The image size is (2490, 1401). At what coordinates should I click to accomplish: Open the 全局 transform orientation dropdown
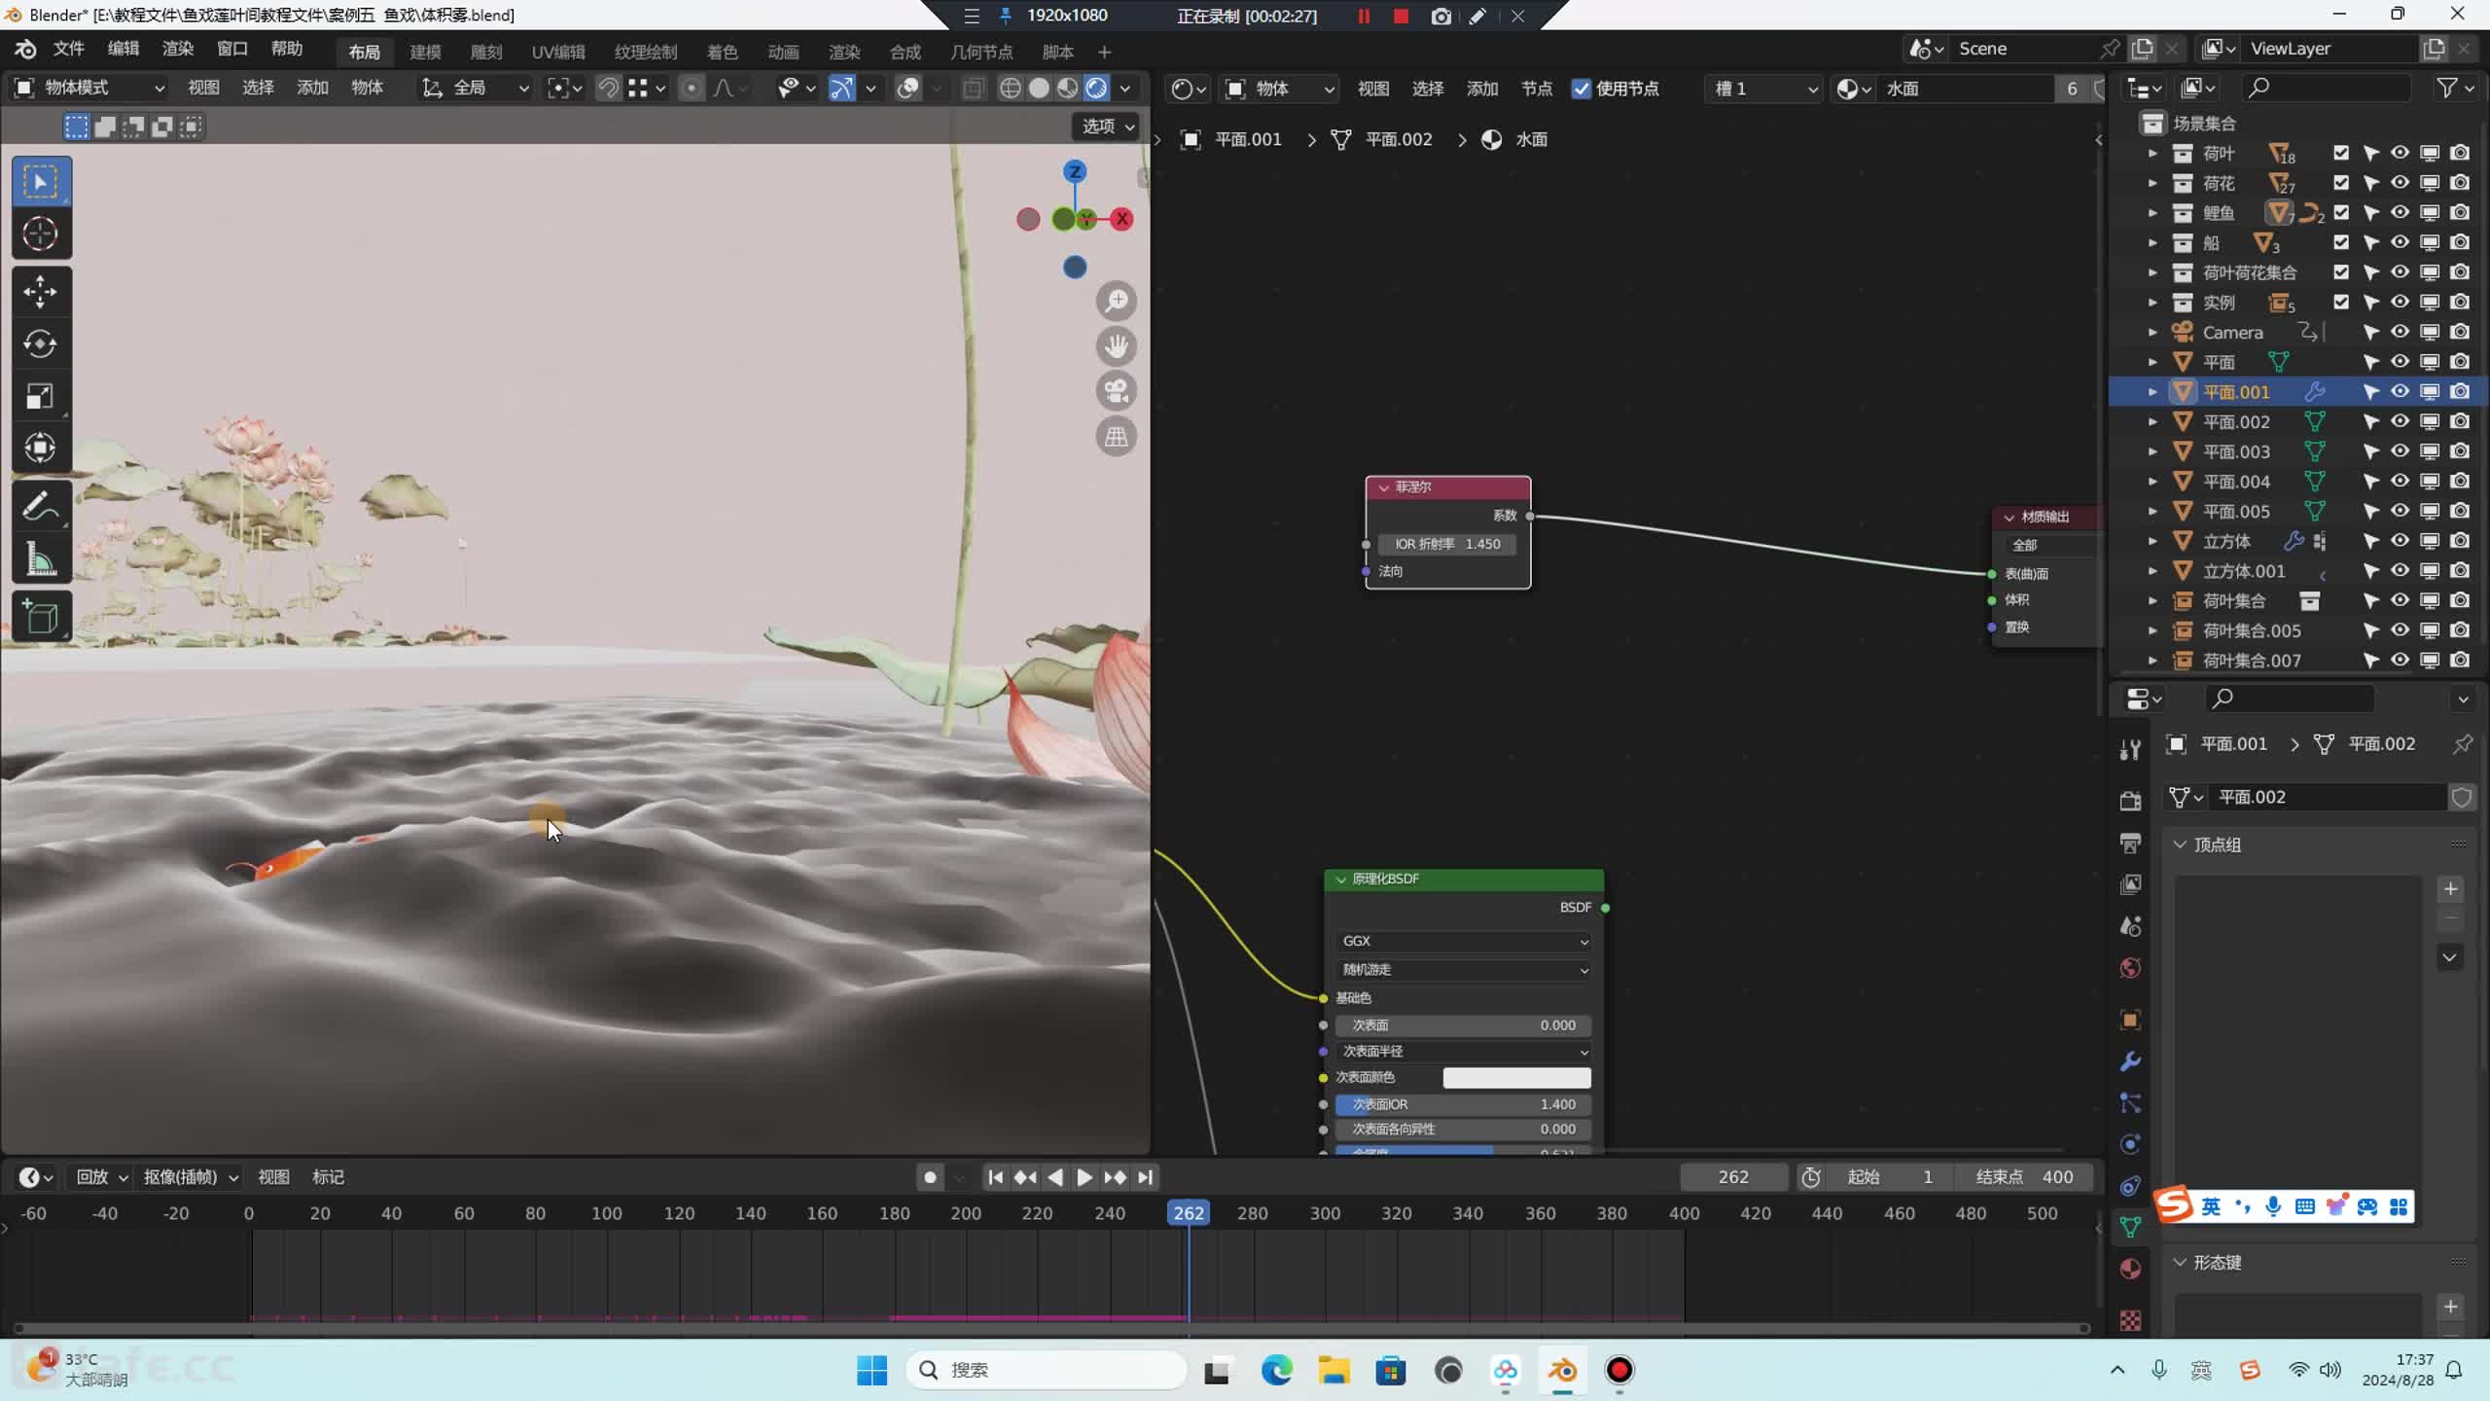point(476,89)
